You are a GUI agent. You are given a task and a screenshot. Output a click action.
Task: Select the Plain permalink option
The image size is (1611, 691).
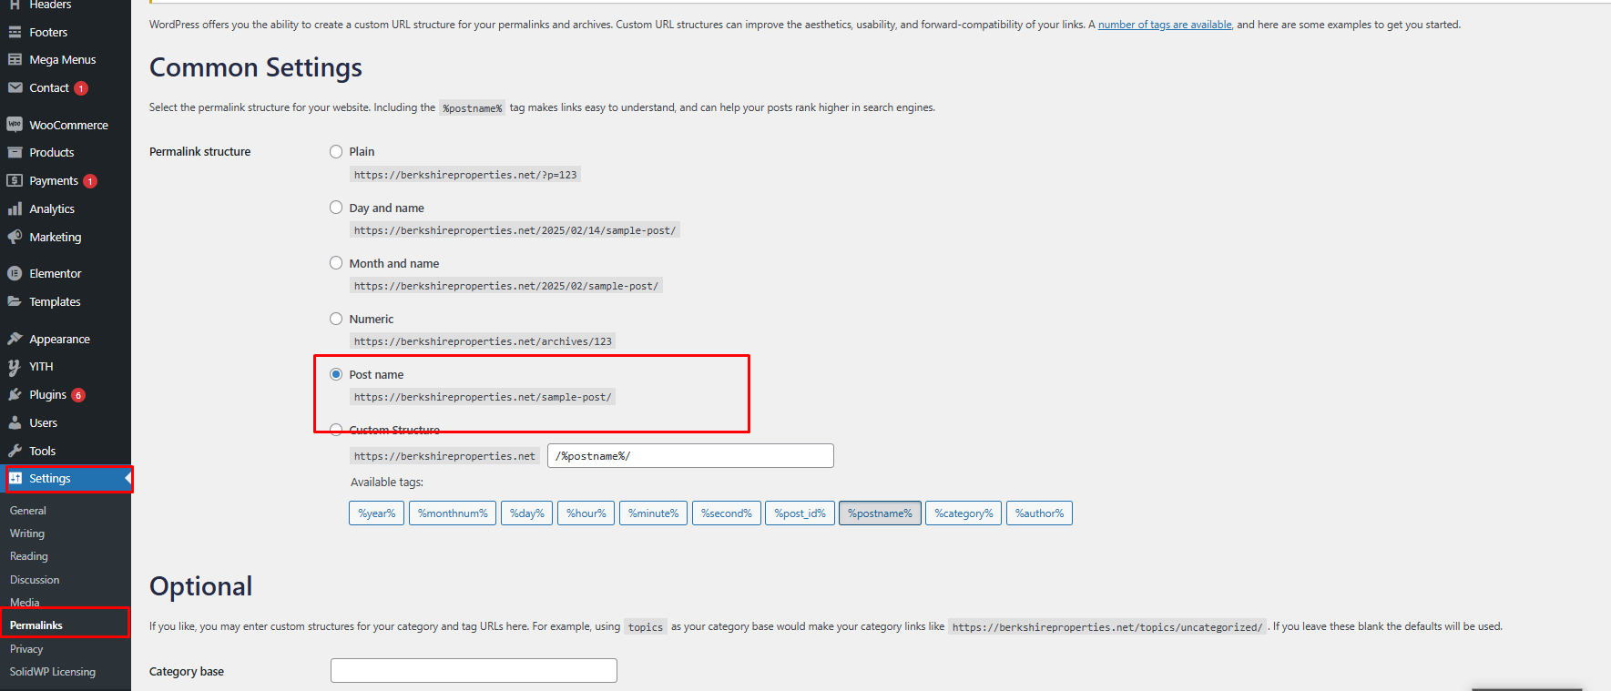pyautogui.click(x=336, y=151)
